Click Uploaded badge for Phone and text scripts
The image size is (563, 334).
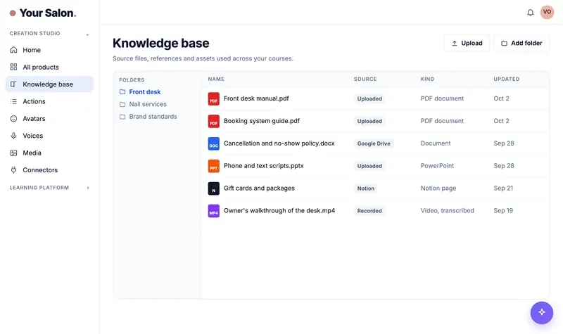tap(369, 166)
